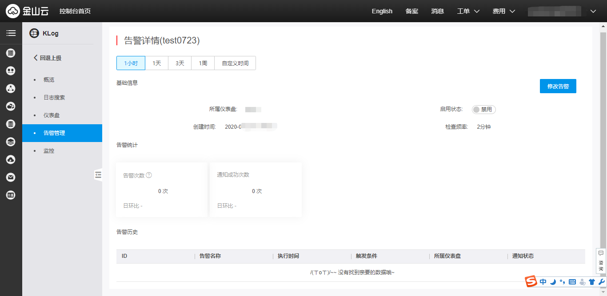
Task: Toggle Sogou moon half-width mode icon
Action: coord(553,281)
